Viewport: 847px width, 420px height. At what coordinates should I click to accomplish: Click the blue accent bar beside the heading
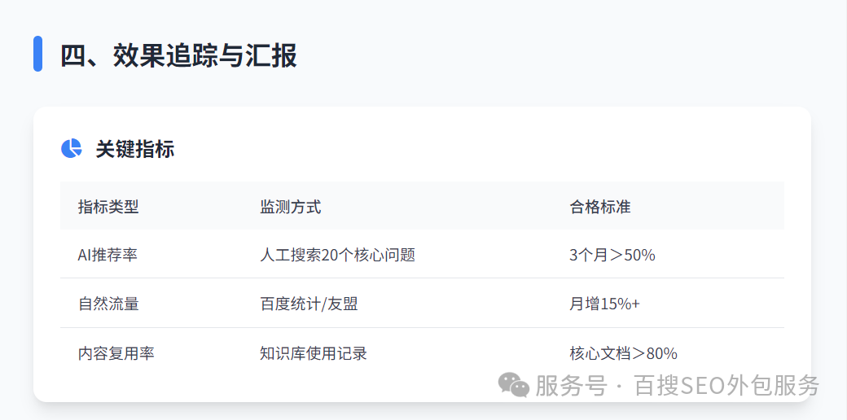point(37,54)
